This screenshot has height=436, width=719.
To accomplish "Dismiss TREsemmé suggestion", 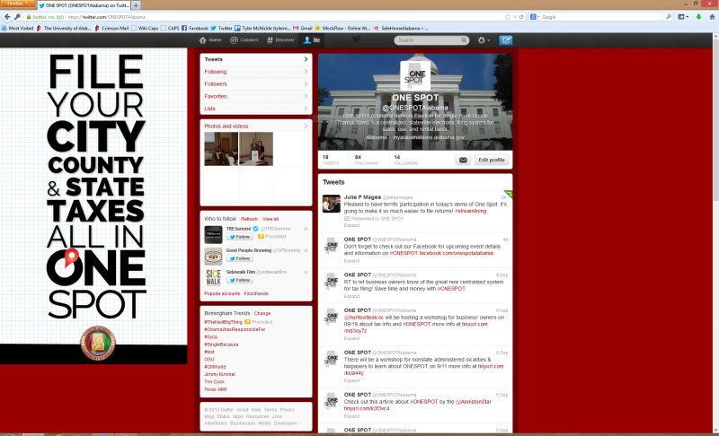I will 306,229.
